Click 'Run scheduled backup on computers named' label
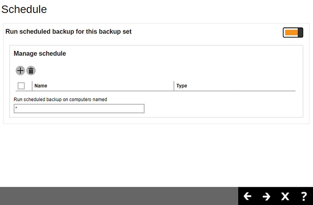The image size is (313, 205). (x=60, y=99)
